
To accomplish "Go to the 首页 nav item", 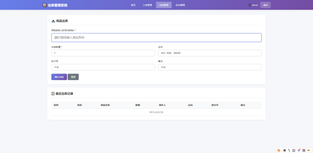I will coord(133,5).
